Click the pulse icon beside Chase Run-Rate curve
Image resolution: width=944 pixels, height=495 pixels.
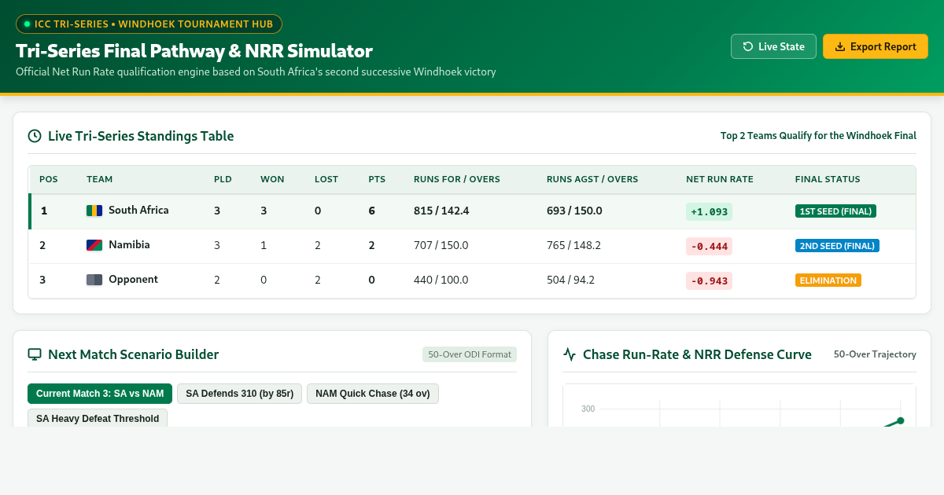(570, 354)
